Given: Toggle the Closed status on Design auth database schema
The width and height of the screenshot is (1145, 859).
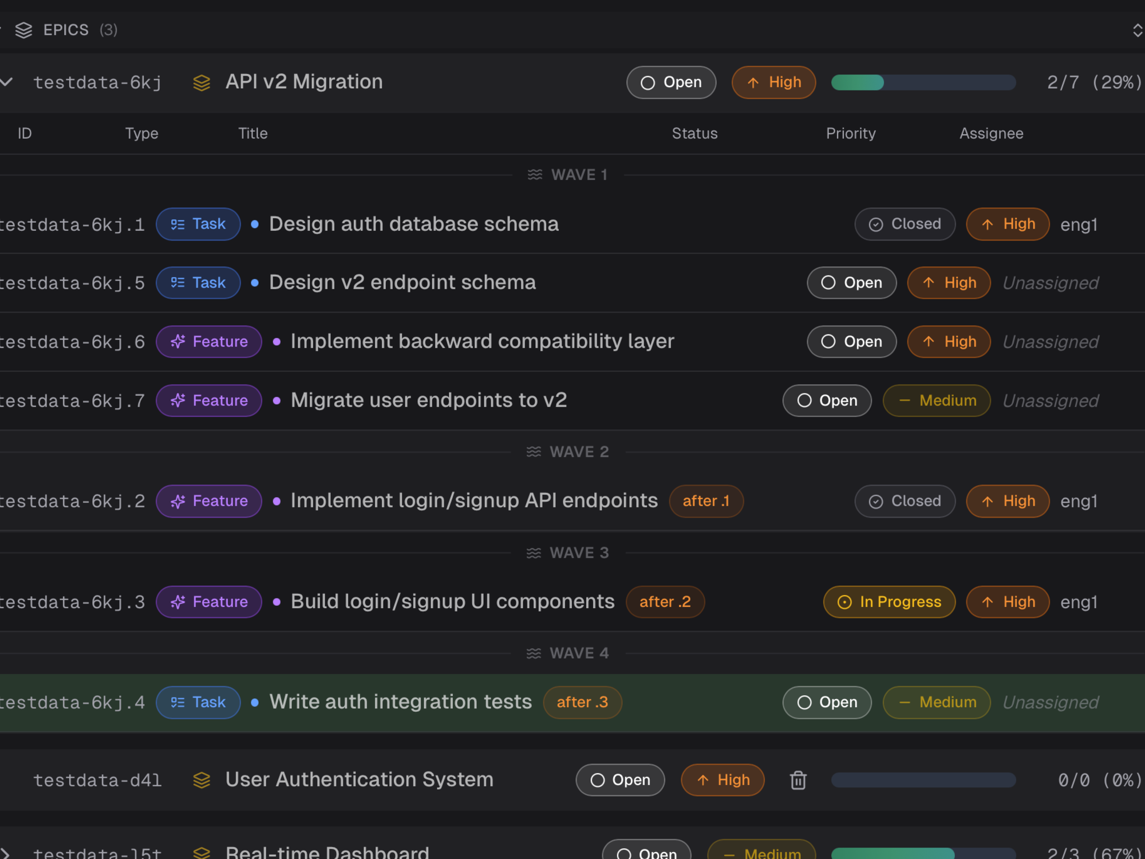Looking at the screenshot, I should point(905,224).
